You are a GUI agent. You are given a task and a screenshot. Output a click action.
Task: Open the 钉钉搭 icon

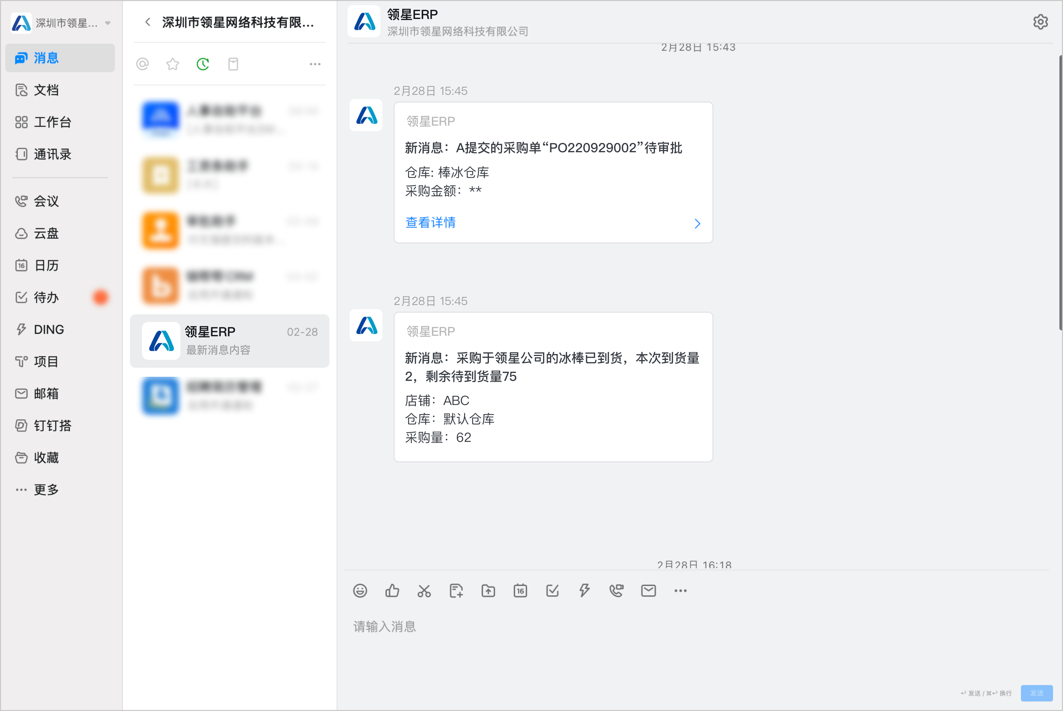21,425
